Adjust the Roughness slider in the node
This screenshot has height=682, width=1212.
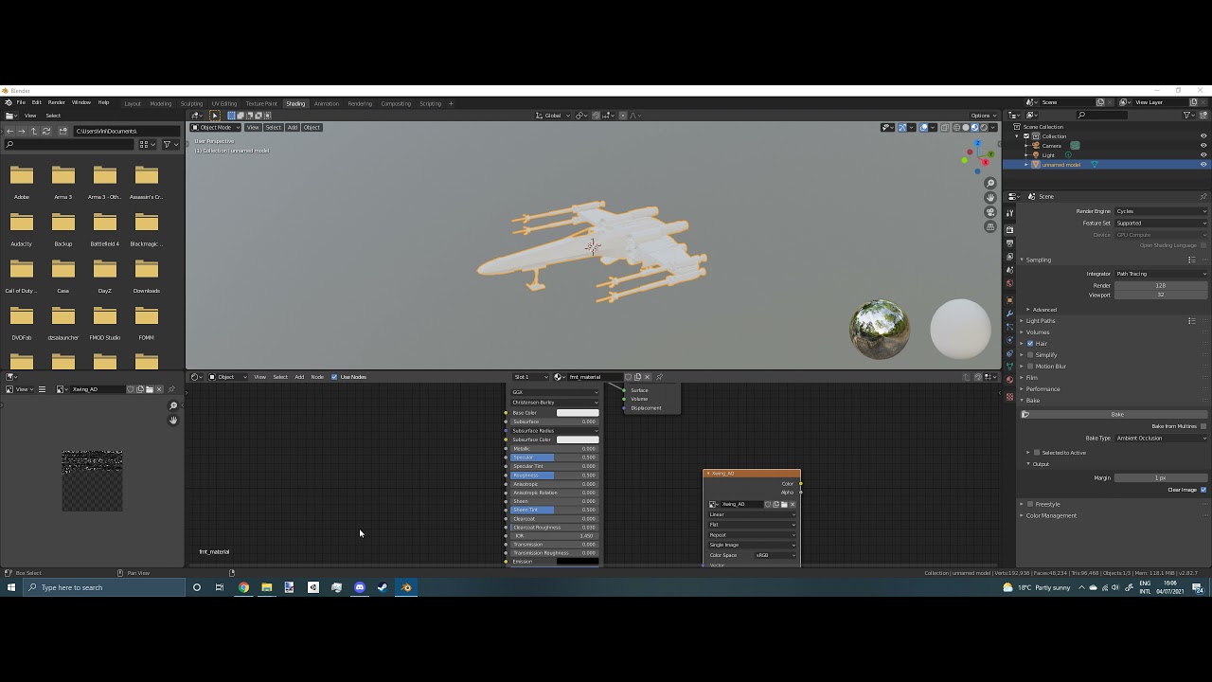(x=554, y=476)
